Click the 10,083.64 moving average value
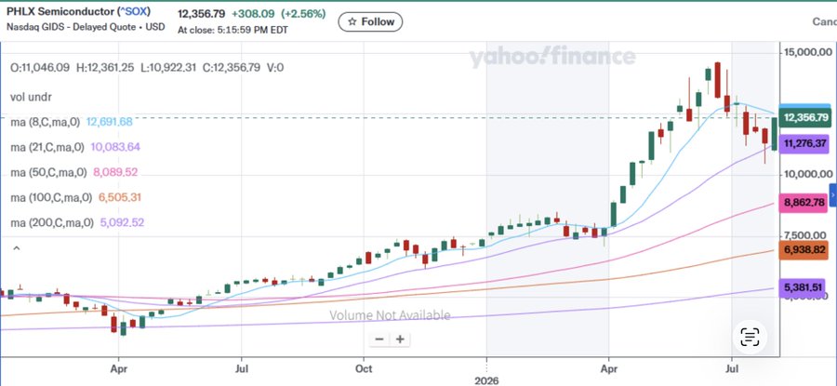837x386 pixels. pyautogui.click(x=114, y=147)
